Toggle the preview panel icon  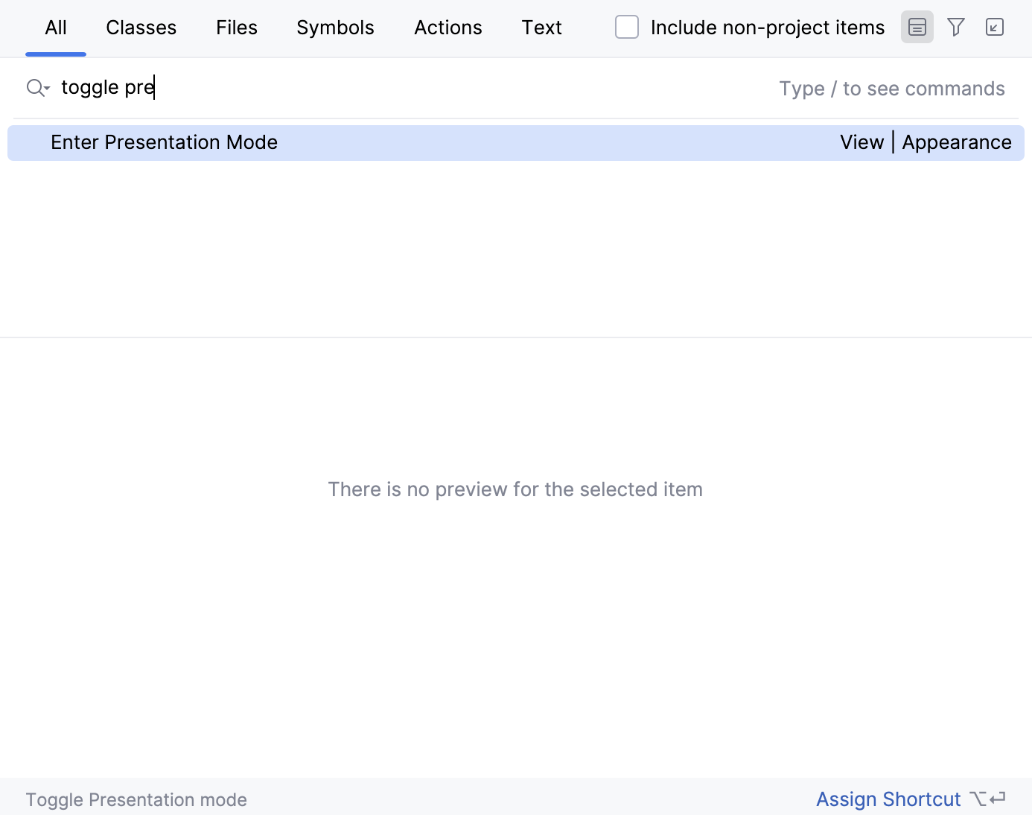click(x=917, y=27)
